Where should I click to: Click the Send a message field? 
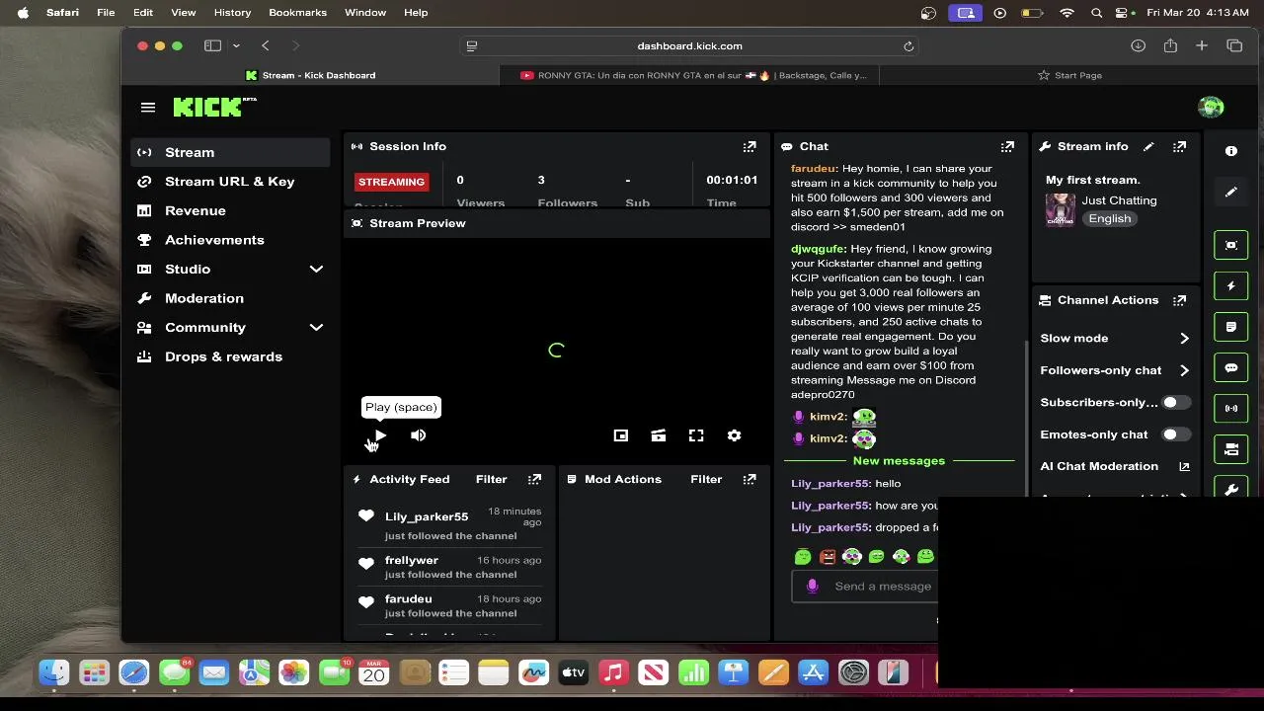[x=865, y=586]
